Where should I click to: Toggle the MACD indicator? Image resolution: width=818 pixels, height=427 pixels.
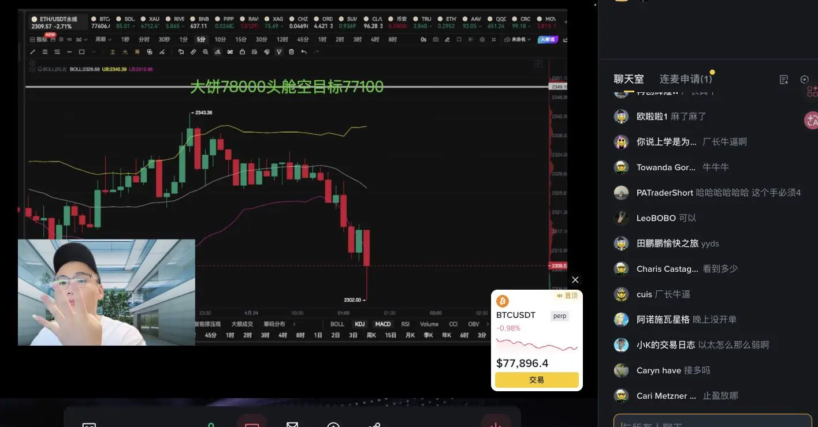point(382,324)
